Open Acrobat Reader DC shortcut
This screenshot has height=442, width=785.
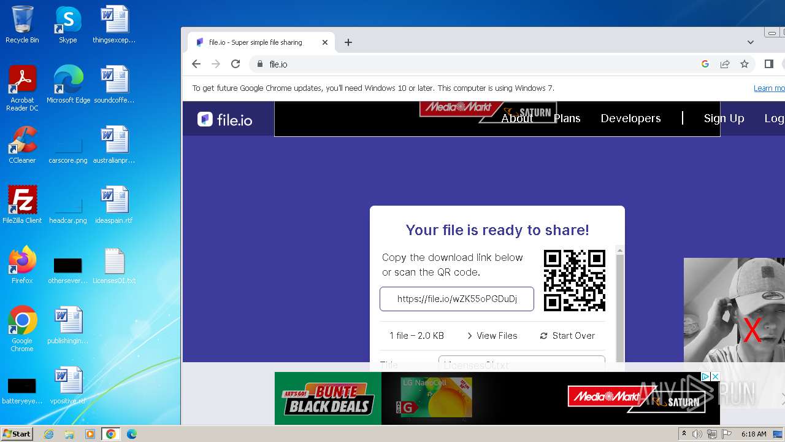click(x=22, y=88)
